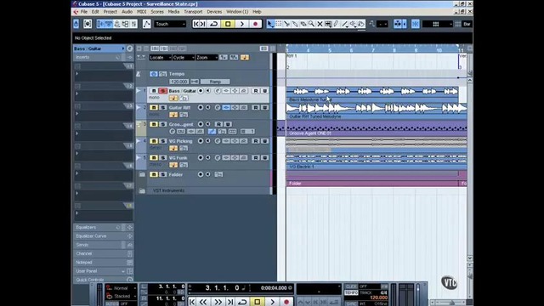Enable Write automation on VG Funk
The width and height of the screenshot is (544, 306).
(x=264, y=157)
